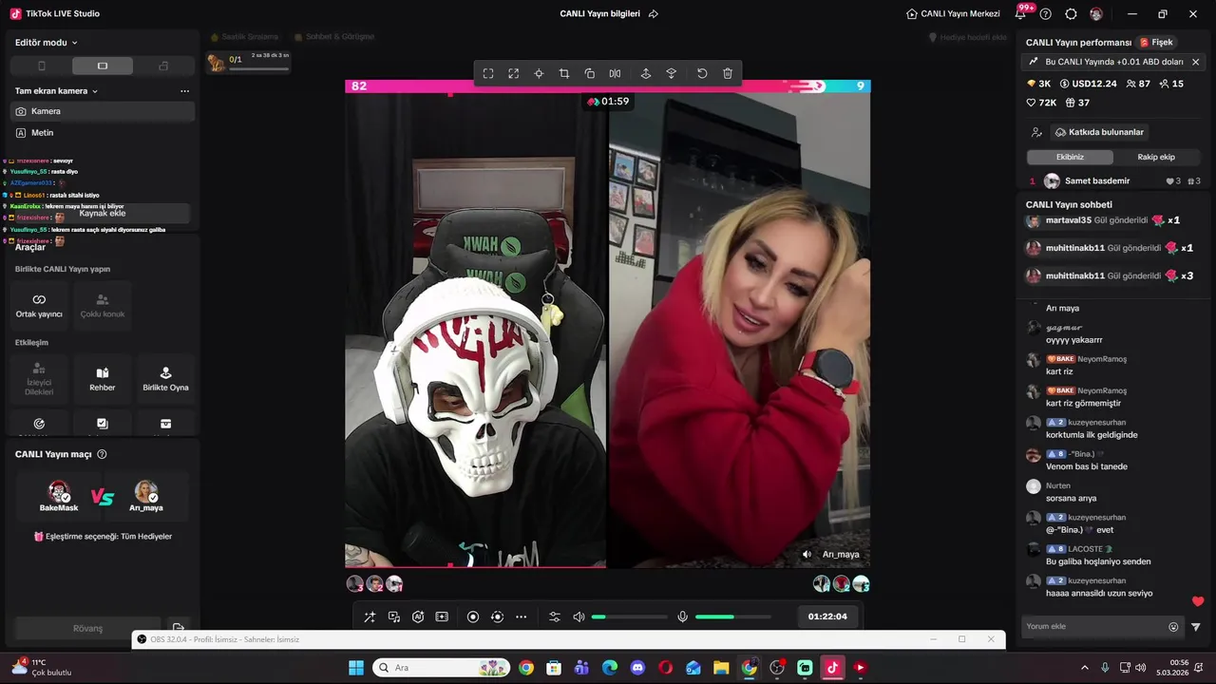Open the emoji picker in the comment box
Image resolution: width=1216 pixels, height=684 pixels.
[x=1173, y=627]
